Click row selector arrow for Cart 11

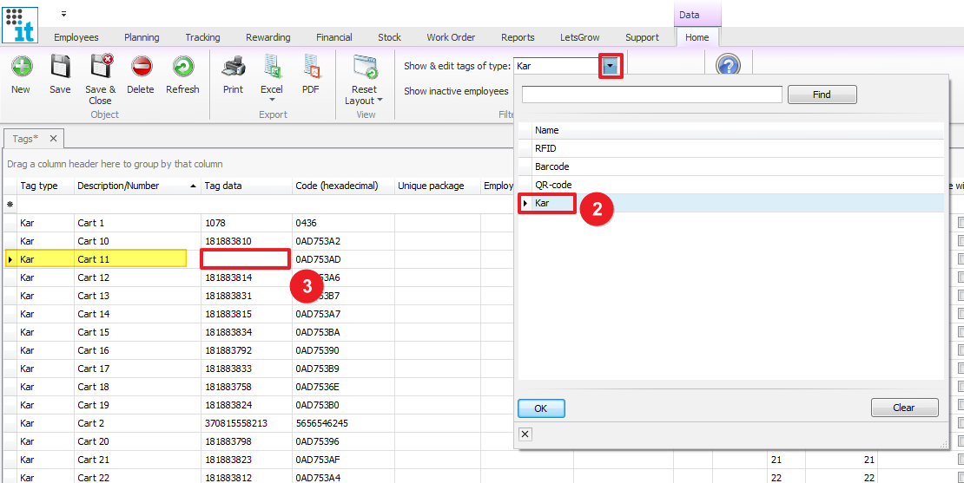pyautogui.click(x=10, y=259)
